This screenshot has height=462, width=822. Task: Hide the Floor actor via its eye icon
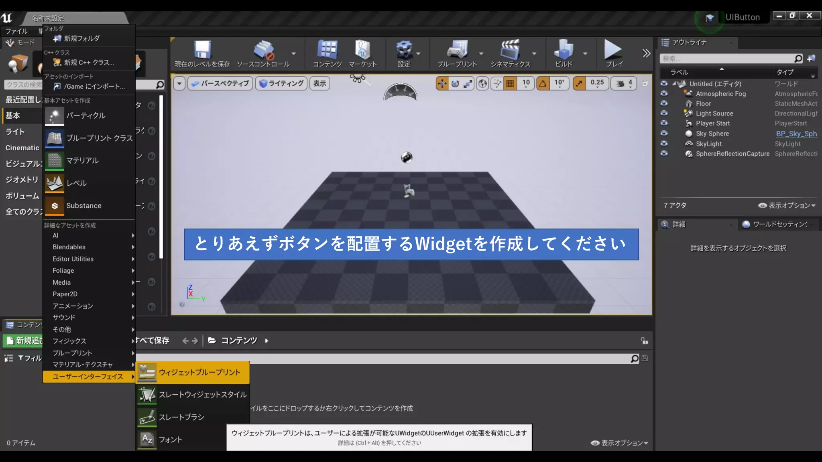(x=664, y=103)
